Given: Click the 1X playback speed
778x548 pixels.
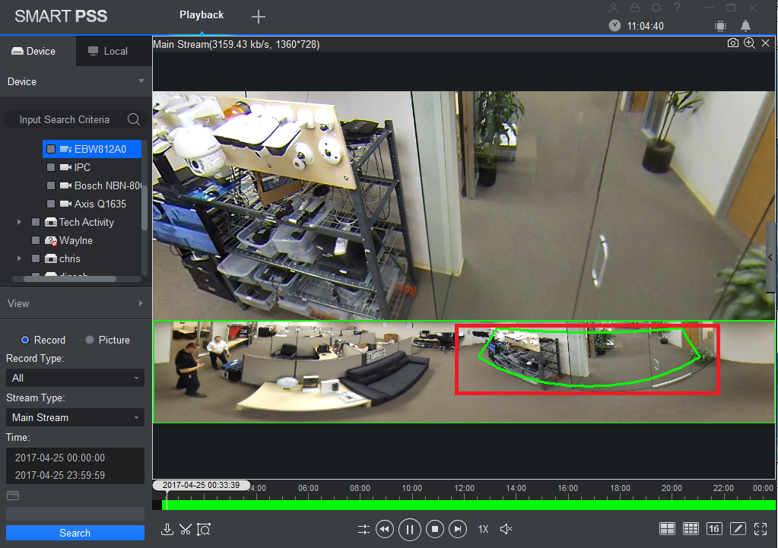Looking at the screenshot, I should pos(483,529).
